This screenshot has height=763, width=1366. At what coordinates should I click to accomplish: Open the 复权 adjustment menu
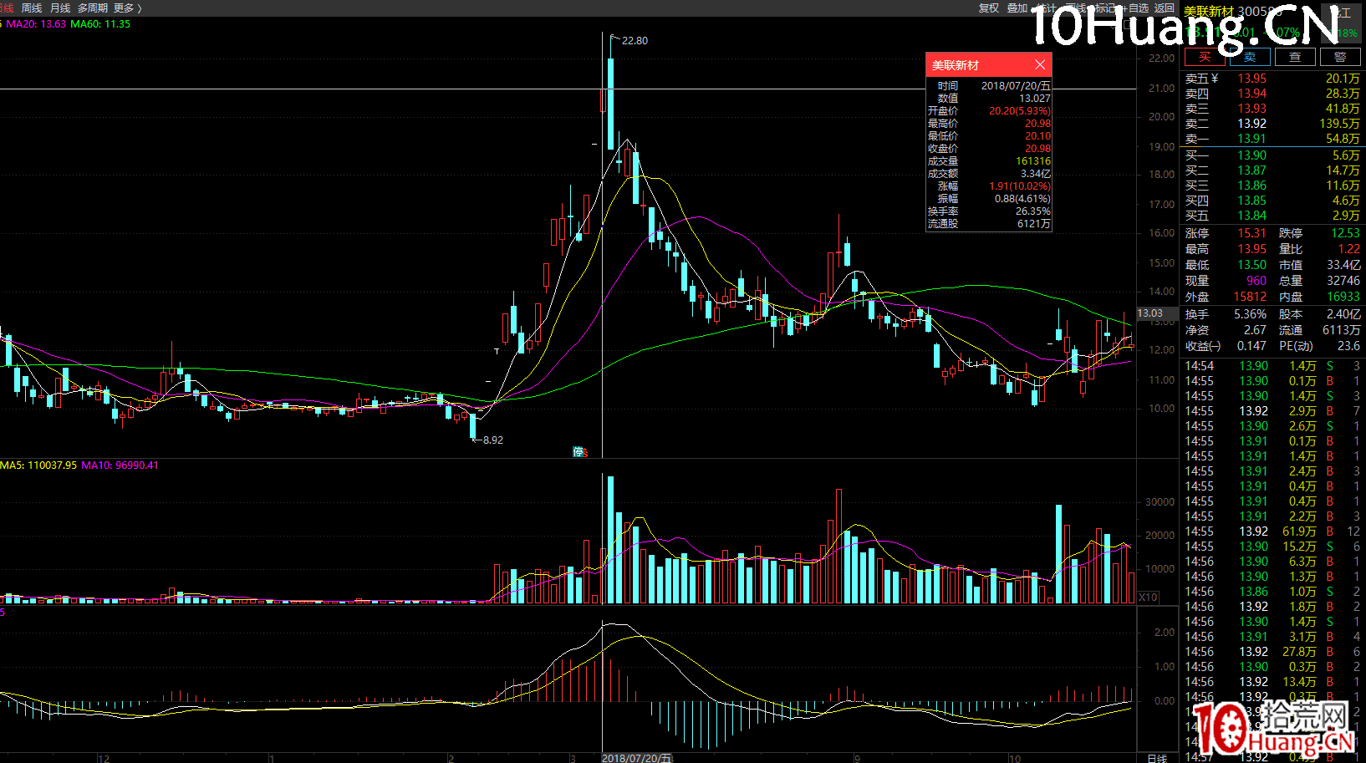tap(989, 8)
